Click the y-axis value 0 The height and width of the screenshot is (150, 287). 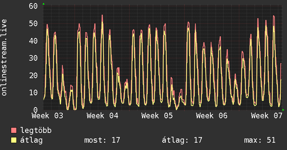pos(36,110)
